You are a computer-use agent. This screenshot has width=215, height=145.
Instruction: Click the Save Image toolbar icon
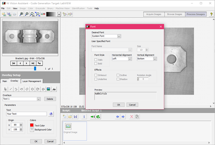click(9, 14)
